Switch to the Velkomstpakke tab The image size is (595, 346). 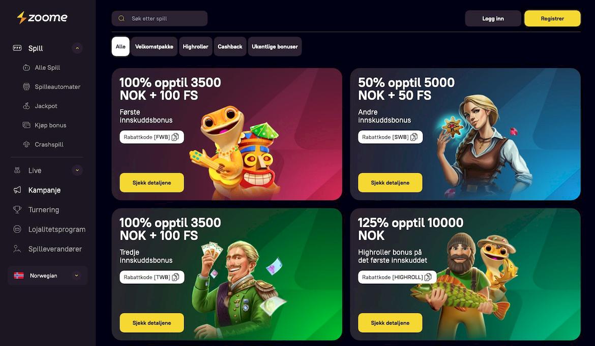click(x=154, y=47)
